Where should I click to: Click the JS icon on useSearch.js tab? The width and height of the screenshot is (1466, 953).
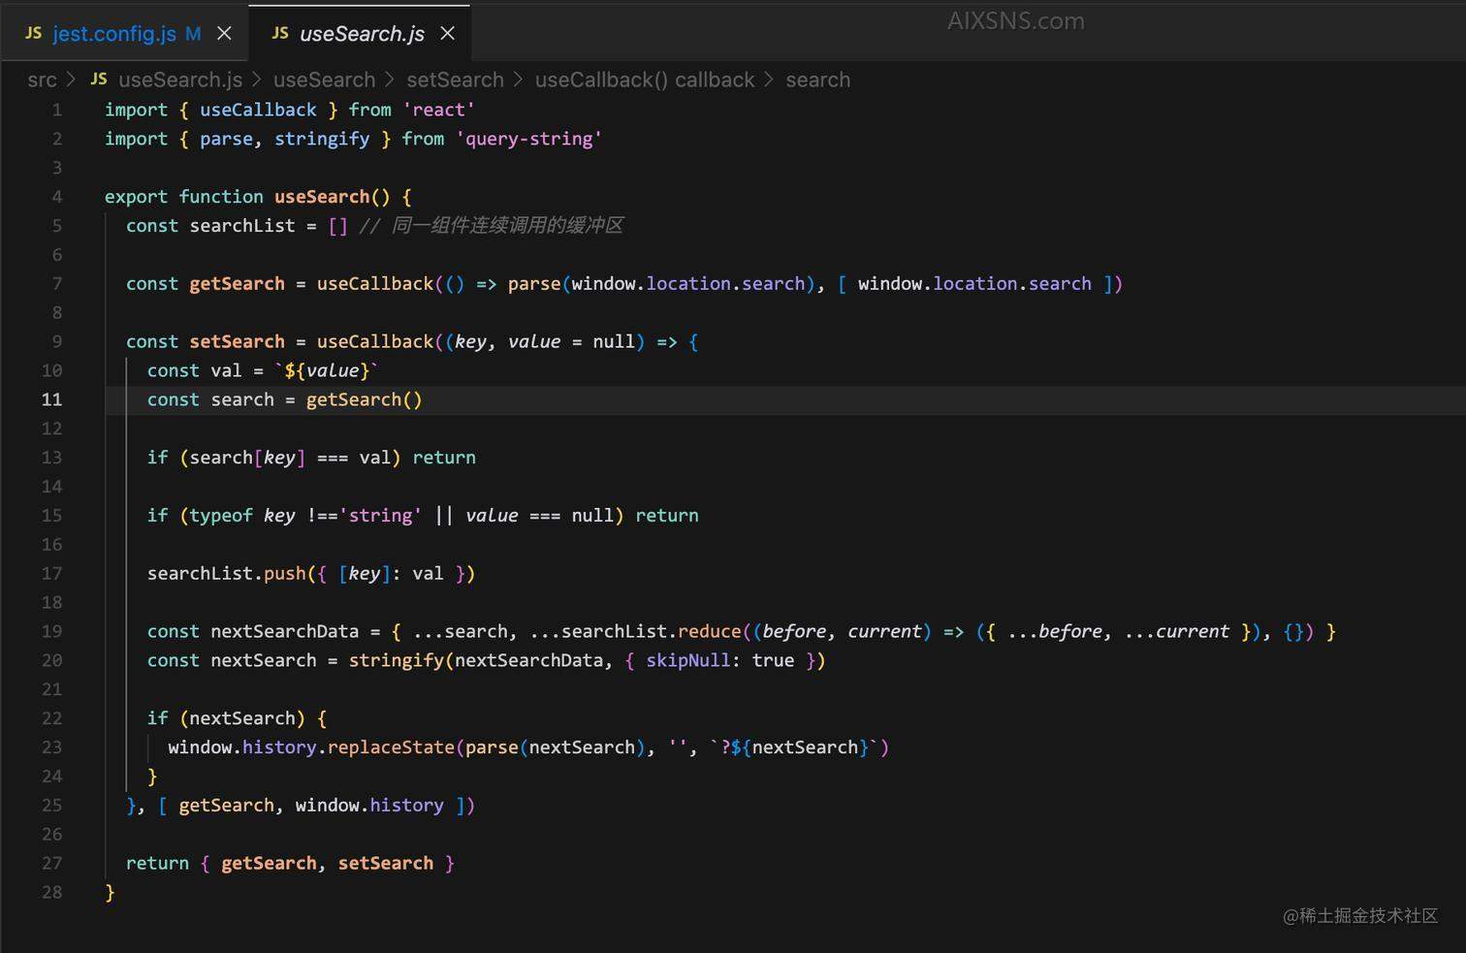(280, 33)
